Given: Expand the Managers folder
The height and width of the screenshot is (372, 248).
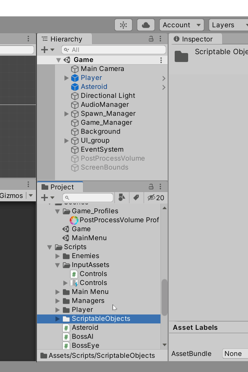Looking at the screenshot, I should pos(57,301).
